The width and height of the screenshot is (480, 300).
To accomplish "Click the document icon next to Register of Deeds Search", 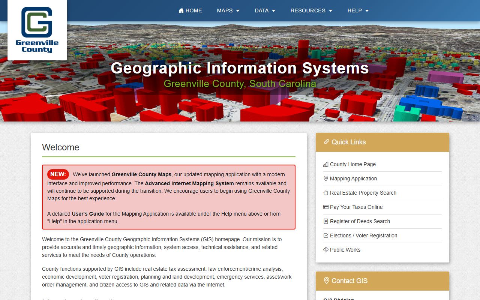I will [x=326, y=221].
